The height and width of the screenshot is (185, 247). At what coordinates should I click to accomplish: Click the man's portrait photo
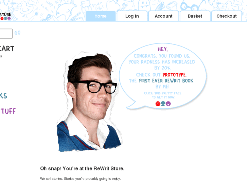89,102
